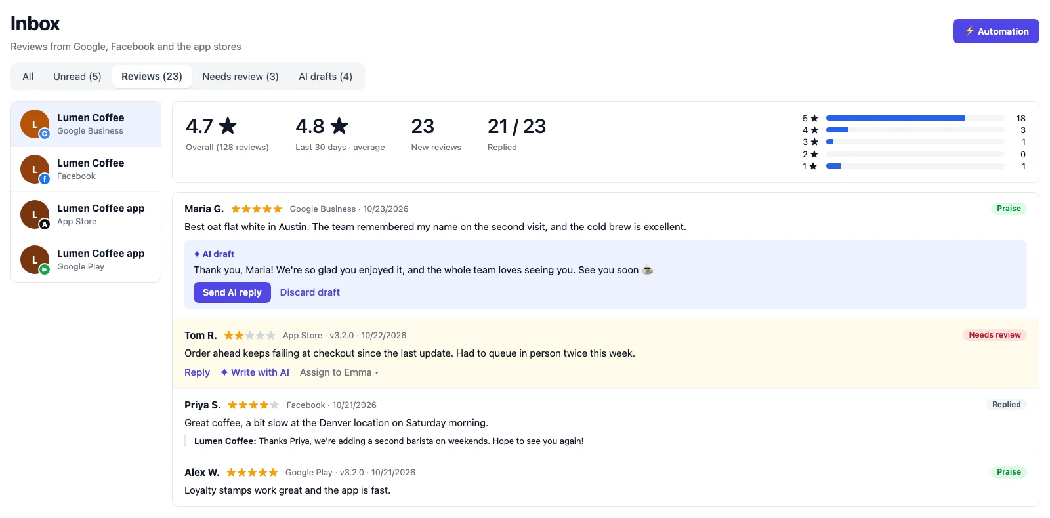Viewport: 1050px width, 518px height.
Task: Reply to Tom R.'s review
Action: 197,372
